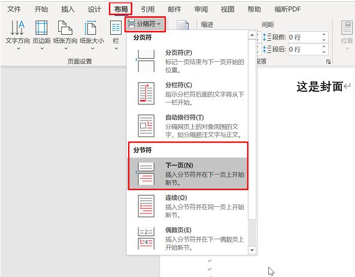This screenshot has width=355, height=277.
Task: Click the 位置 position icon
Action: click(x=347, y=28)
